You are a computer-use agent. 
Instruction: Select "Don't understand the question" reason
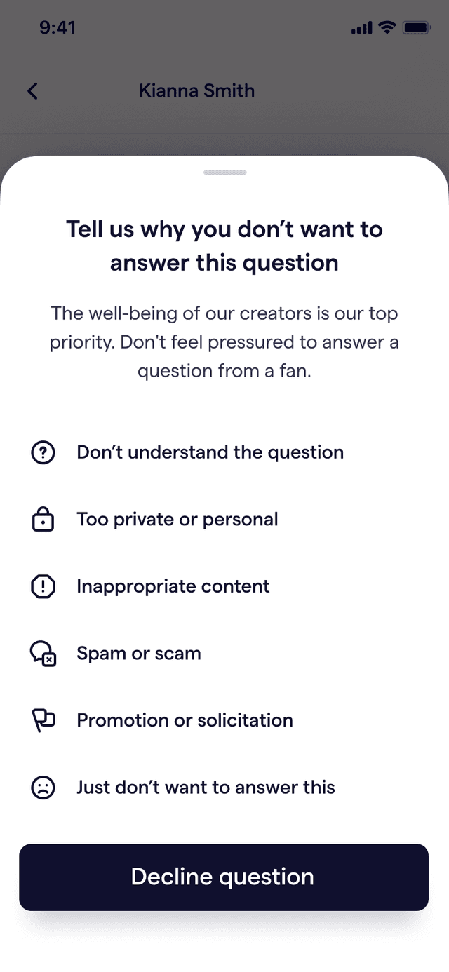click(224, 452)
